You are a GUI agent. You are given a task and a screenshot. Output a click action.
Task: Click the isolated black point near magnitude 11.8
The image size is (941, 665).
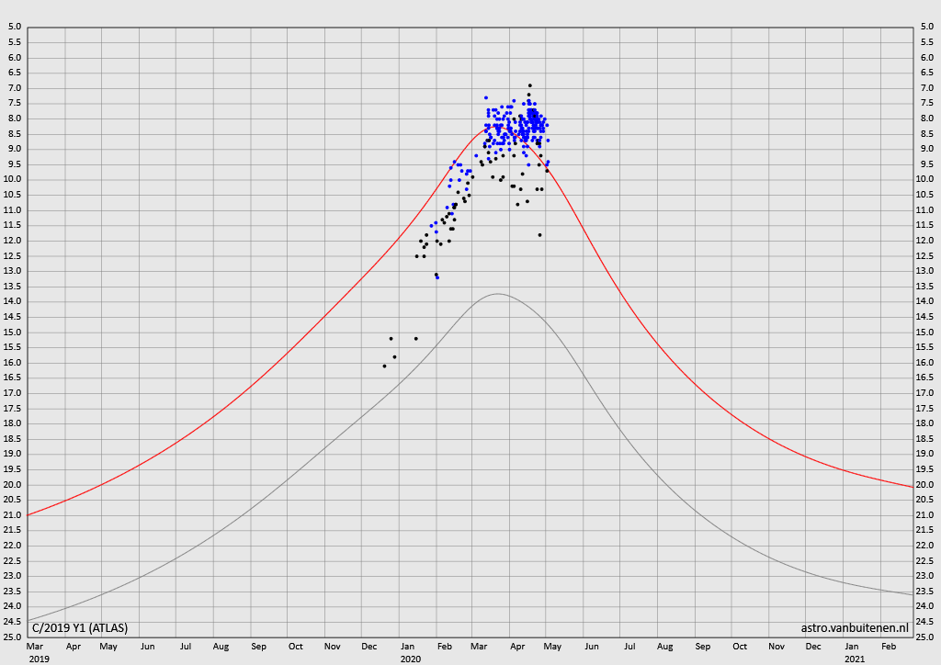pos(539,234)
